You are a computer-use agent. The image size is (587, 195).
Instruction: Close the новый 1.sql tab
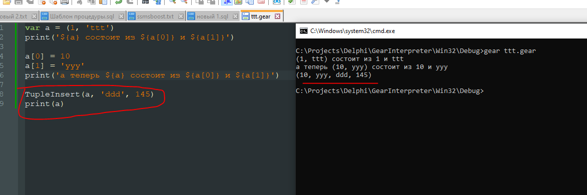tap(235, 16)
